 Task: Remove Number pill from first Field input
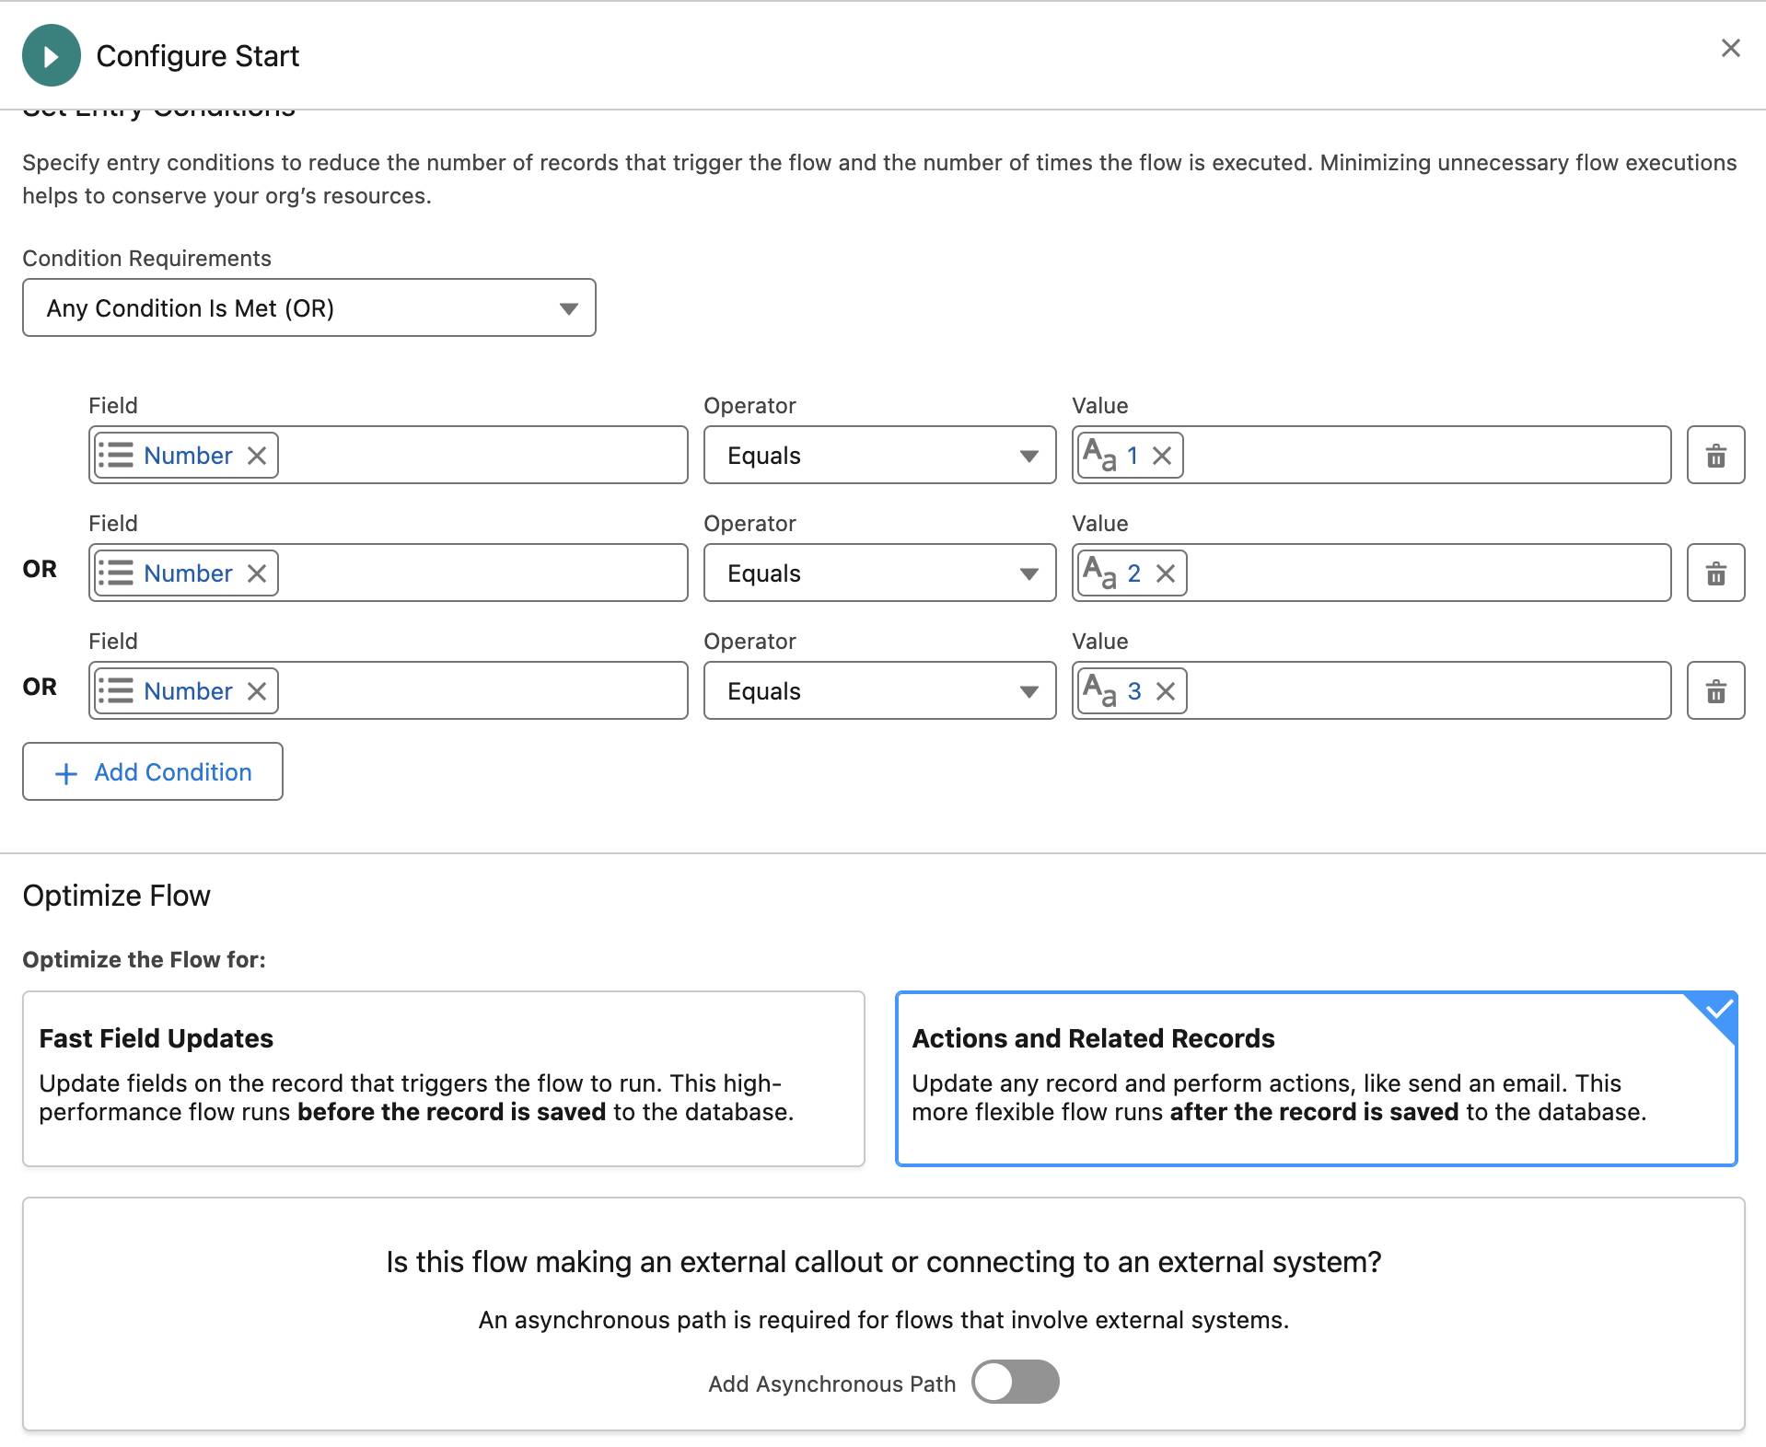tap(257, 456)
